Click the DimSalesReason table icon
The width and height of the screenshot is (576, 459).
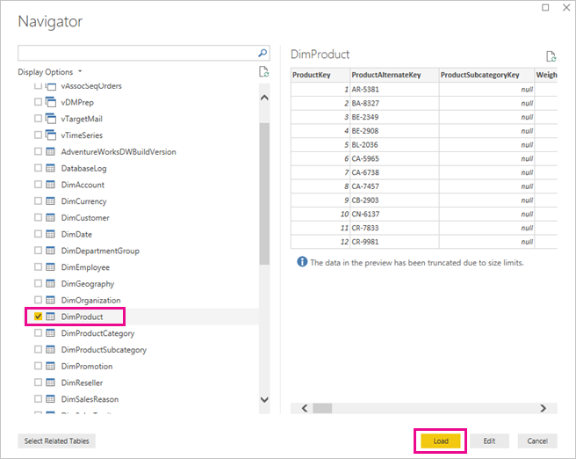click(x=50, y=398)
